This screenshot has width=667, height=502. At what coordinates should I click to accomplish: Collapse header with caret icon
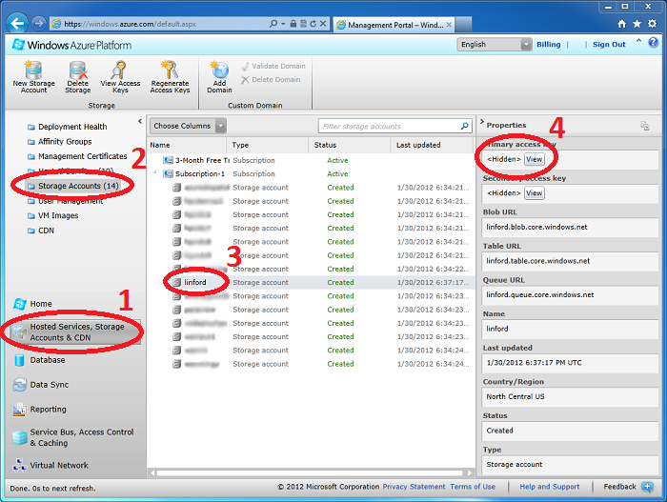pos(638,41)
